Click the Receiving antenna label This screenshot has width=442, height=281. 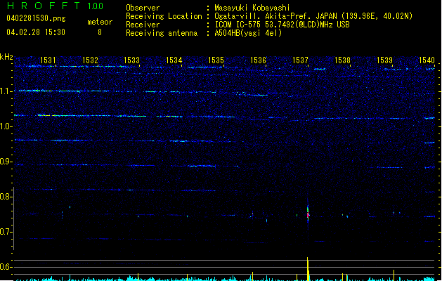click(162, 33)
